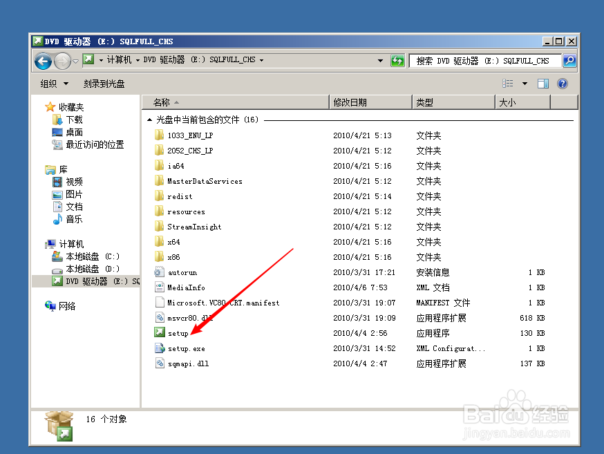The width and height of the screenshot is (604, 454).
Task: Toggle the preview pane icon
Action: pyautogui.click(x=543, y=83)
